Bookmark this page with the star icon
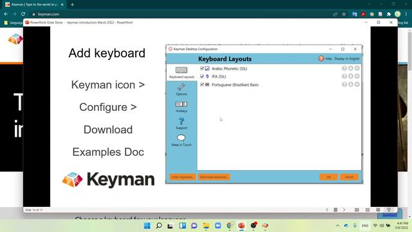412x232 pixels. (x=344, y=14)
